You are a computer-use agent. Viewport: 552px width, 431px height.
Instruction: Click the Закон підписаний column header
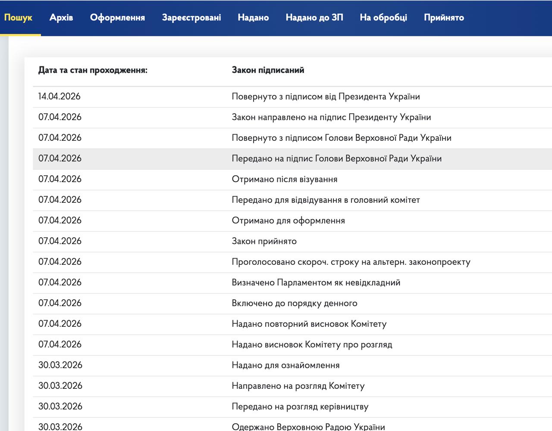click(x=268, y=70)
